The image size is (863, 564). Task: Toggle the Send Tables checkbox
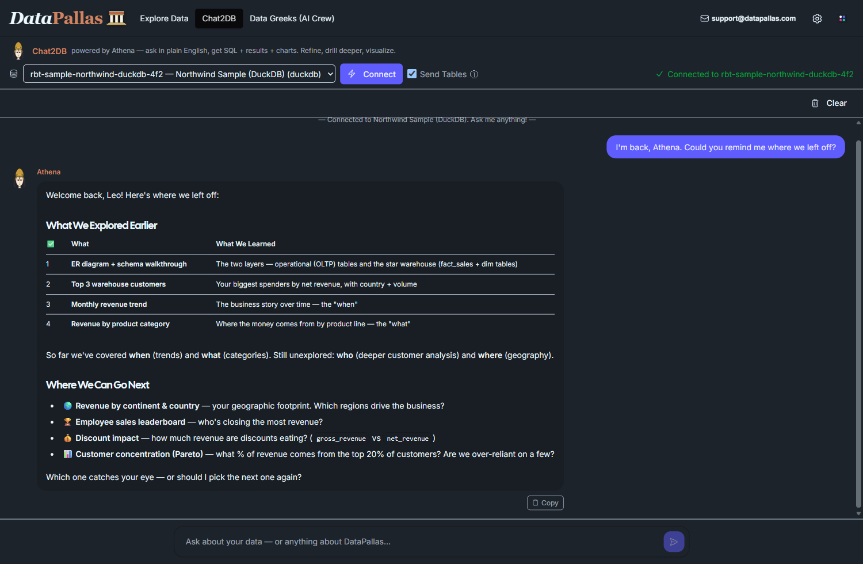point(412,74)
